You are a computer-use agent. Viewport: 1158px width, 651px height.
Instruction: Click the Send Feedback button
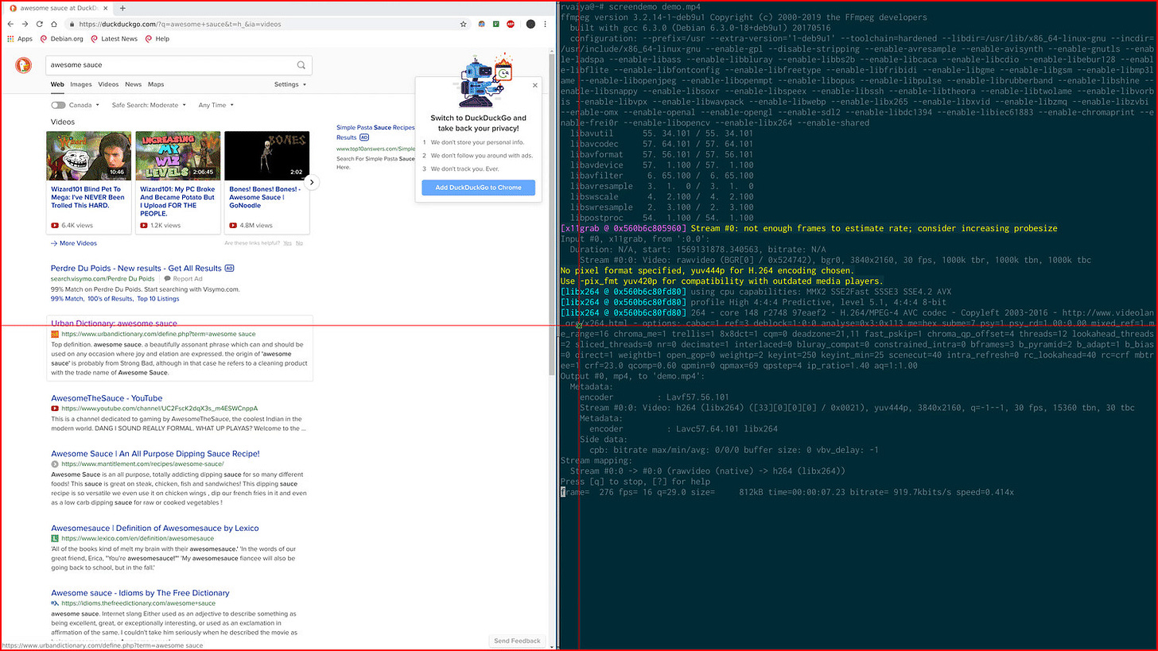click(x=517, y=640)
